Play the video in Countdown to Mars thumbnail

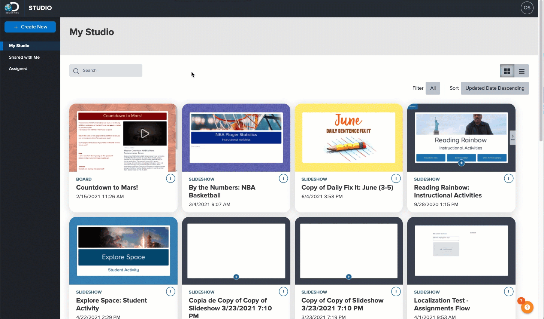coord(145,134)
